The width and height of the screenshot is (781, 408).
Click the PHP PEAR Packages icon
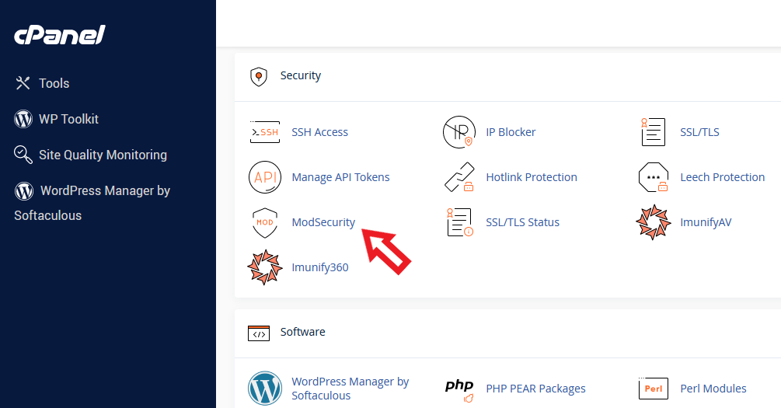point(459,390)
